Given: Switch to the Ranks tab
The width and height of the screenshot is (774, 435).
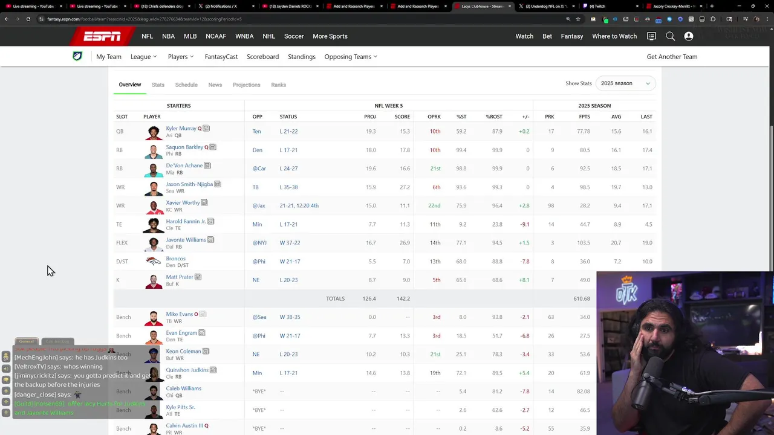Looking at the screenshot, I should point(279,85).
